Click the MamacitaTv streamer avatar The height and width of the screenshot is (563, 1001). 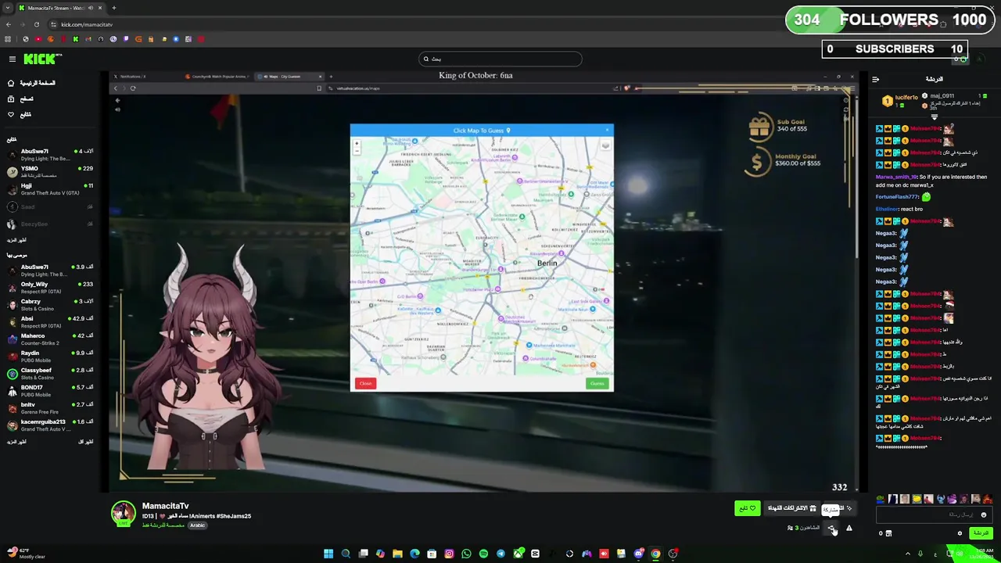tap(123, 513)
